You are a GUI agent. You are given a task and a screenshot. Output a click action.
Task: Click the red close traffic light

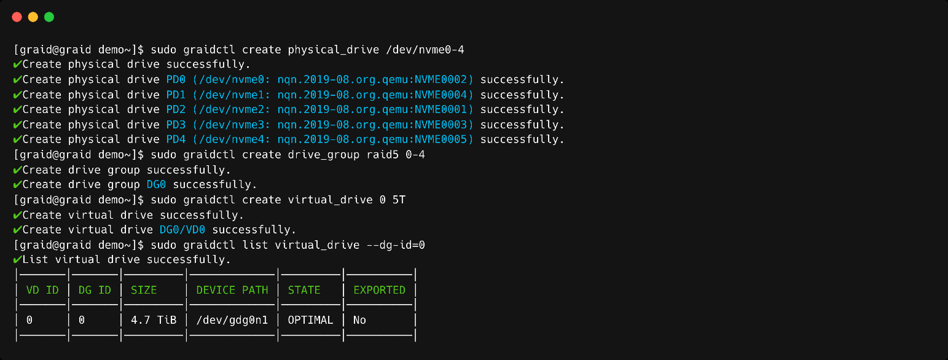pyautogui.click(x=17, y=17)
